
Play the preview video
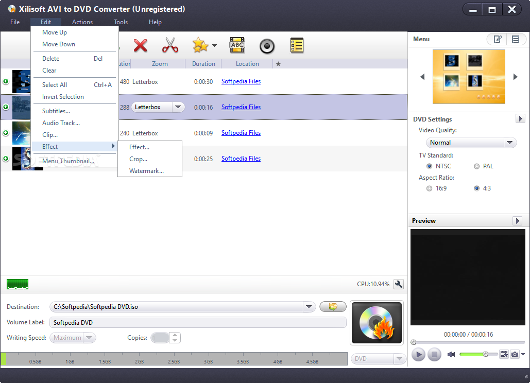point(418,354)
